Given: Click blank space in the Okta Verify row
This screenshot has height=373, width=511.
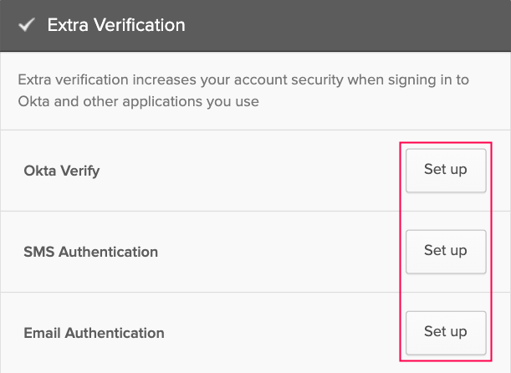Looking at the screenshot, I should click(x=268, y=171).
